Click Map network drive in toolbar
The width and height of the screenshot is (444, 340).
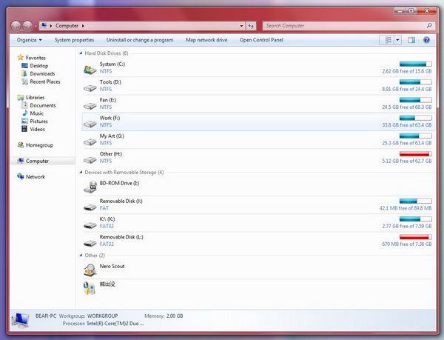click(206, 40)
